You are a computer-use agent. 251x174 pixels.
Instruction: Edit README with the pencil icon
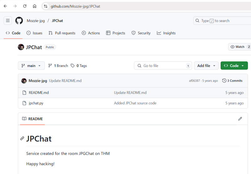240,119
